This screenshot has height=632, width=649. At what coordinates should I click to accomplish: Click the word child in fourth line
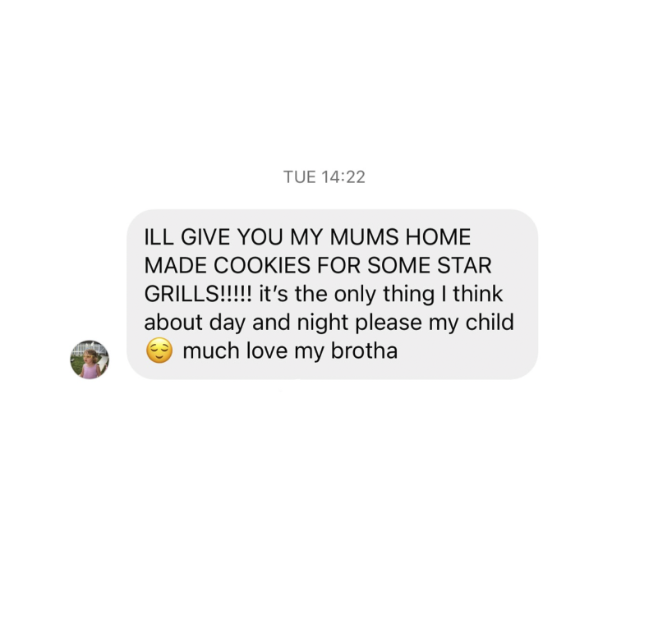click(490, 322)
